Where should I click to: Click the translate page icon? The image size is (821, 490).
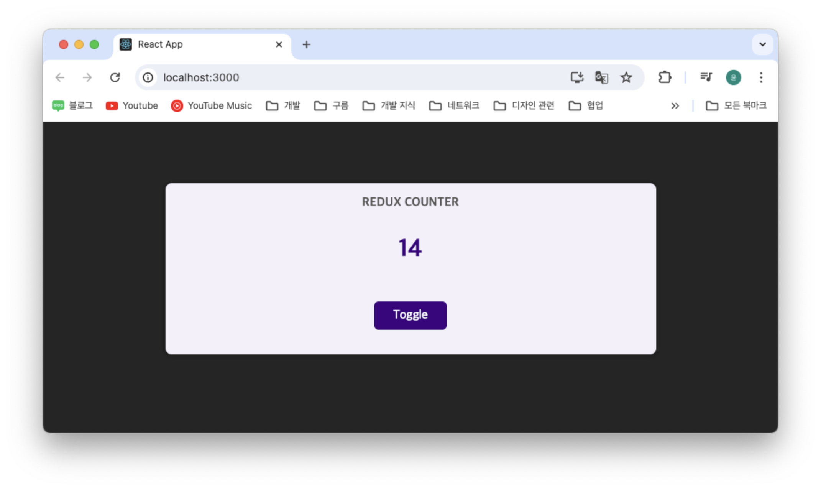pyautogui.click(x=601, y=77)
